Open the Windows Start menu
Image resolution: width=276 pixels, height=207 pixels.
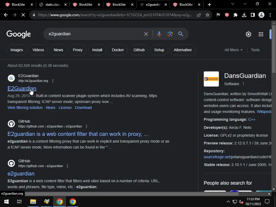[6, 202]
